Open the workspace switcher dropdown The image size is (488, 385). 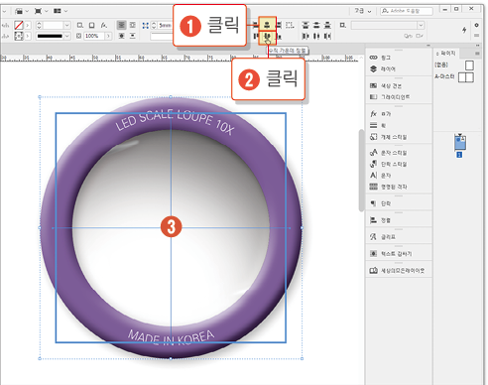click(363, 11)
